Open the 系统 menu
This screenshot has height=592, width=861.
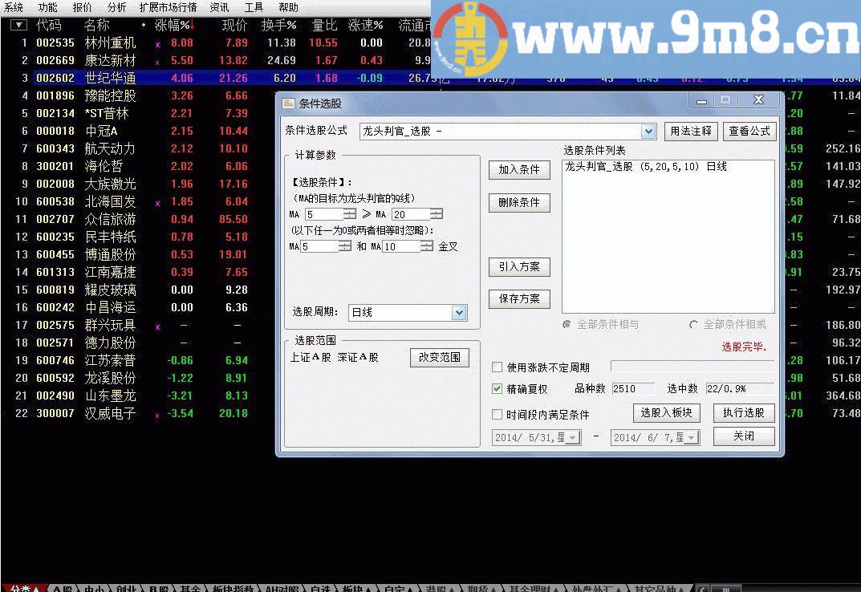pos(14,7)
